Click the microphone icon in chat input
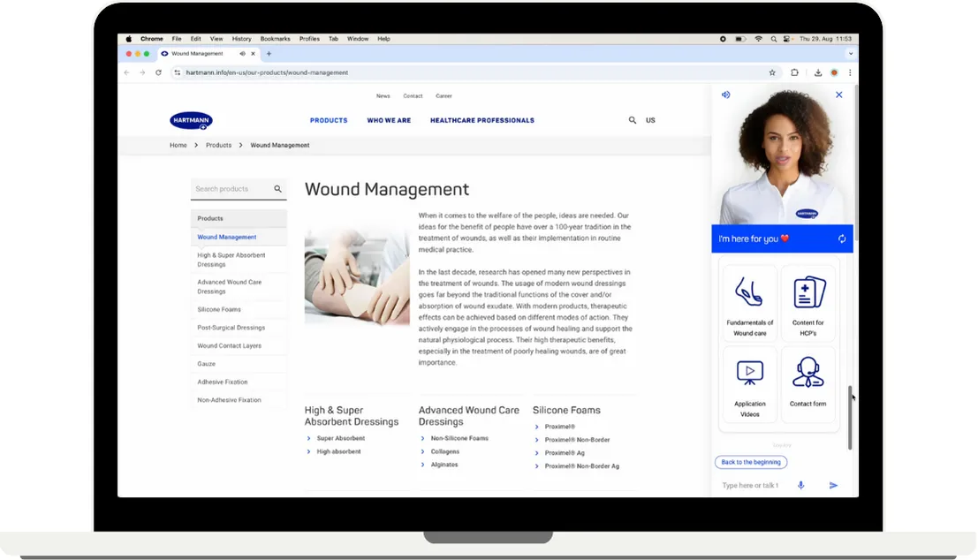The image size is (978, 560). click(x=800, y=485)
